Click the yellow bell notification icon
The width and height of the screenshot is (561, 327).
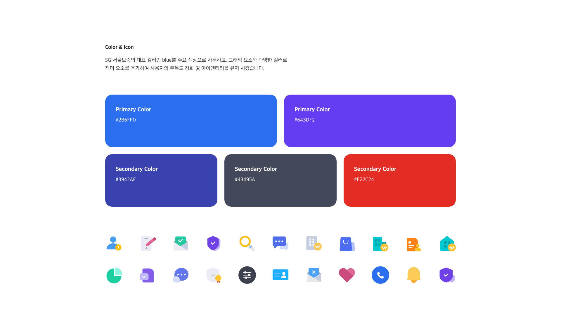point(413,275)
